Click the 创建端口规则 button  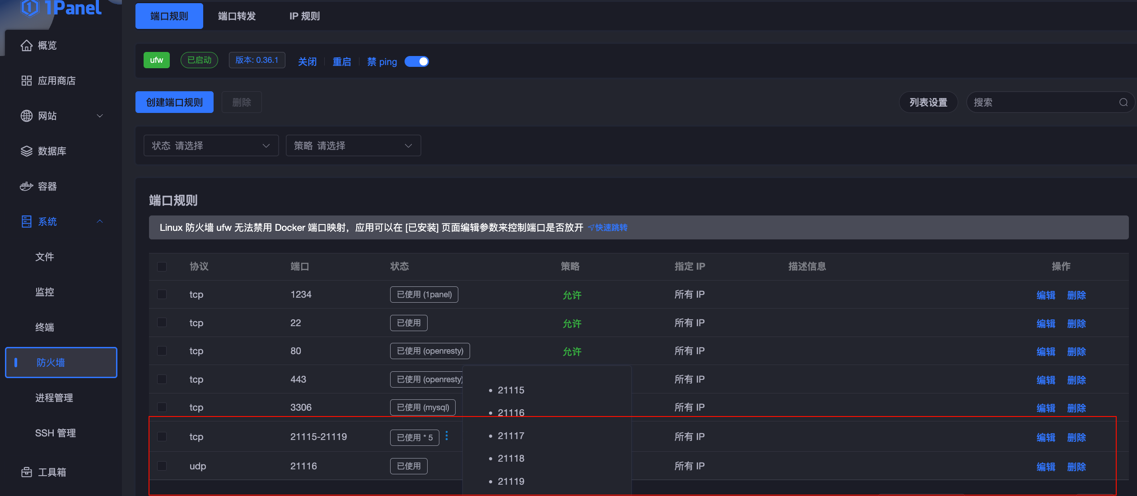click(x=174, y=103)
